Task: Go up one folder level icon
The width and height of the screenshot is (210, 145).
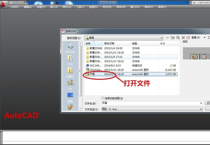Action: click(x=173, y=38)
